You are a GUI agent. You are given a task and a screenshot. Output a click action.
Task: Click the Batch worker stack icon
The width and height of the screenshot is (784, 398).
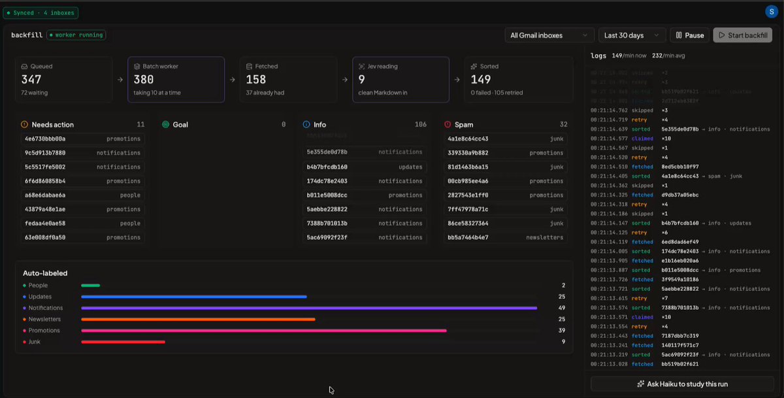coord(137,67)
